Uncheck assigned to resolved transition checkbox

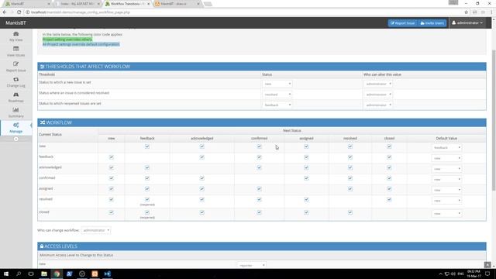coord(350,189)
